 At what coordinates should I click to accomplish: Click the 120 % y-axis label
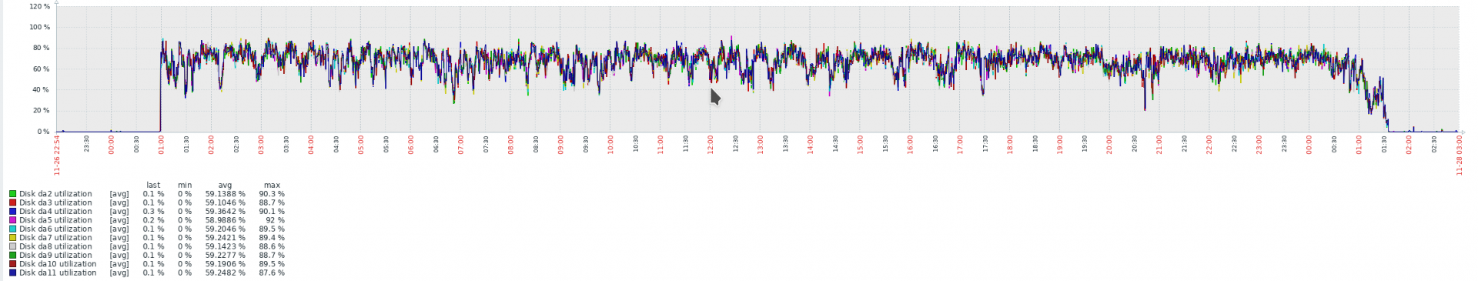[x=40, y=6]
